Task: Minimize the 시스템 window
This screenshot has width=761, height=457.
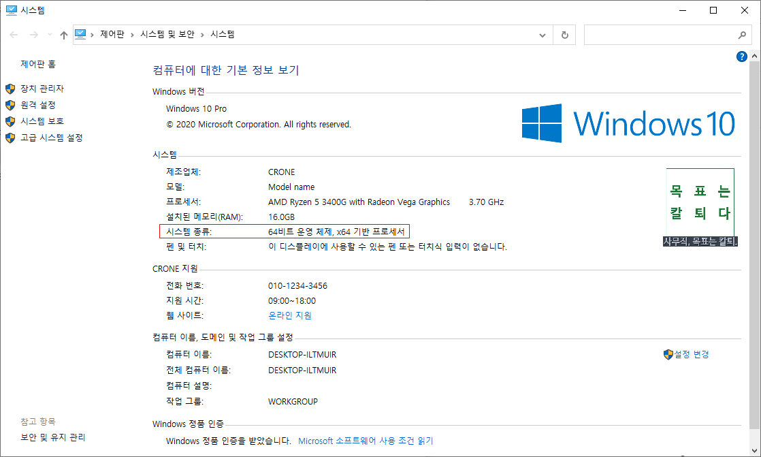Action: [x=683, y=10]
